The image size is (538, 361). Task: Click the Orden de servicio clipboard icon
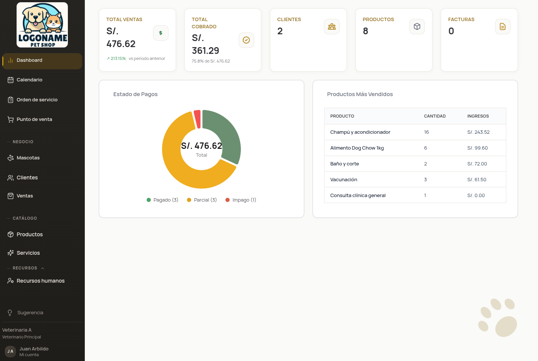click(11, 100)
